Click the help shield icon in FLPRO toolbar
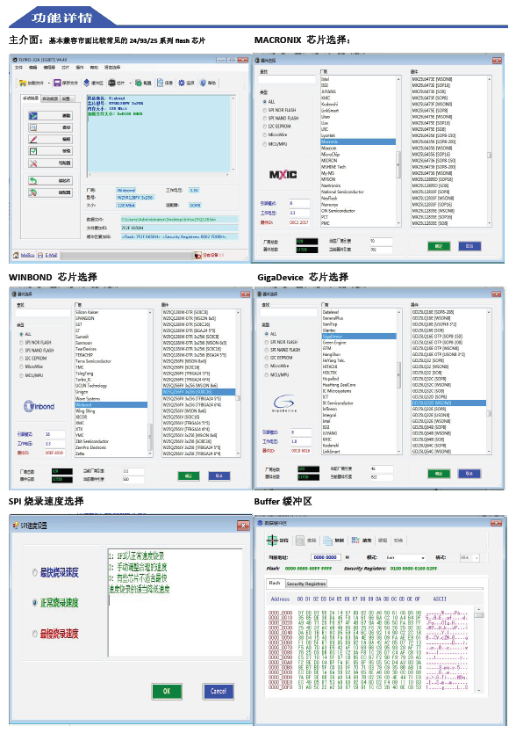 pyautogui.click(x=203, y=83)
